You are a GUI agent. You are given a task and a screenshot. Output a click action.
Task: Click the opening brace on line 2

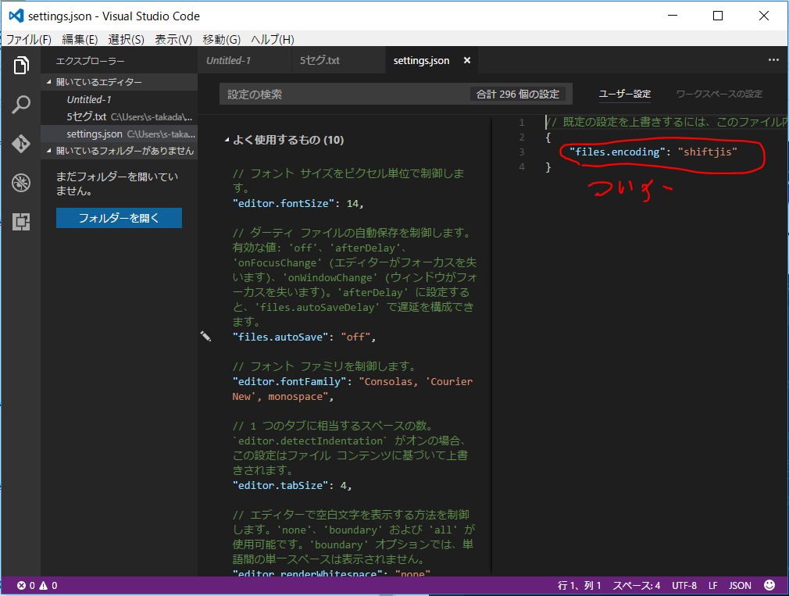click(548, 137)
